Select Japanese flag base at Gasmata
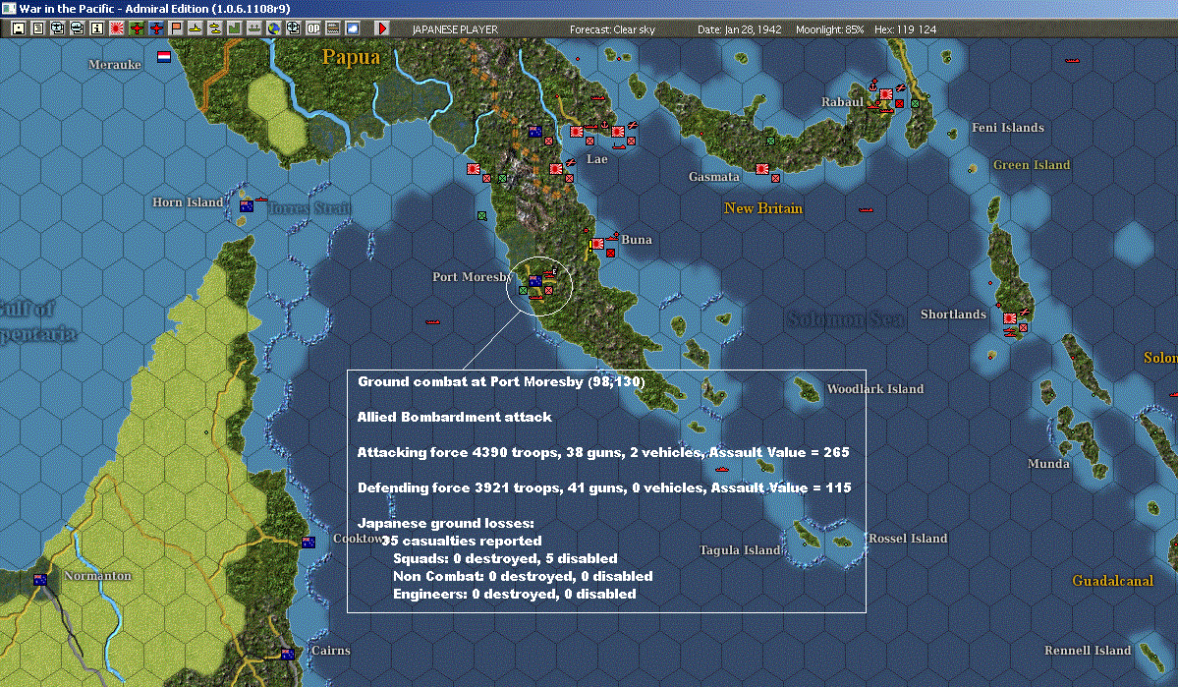Screen dimensions: 1178x687 tap(761, 169)
